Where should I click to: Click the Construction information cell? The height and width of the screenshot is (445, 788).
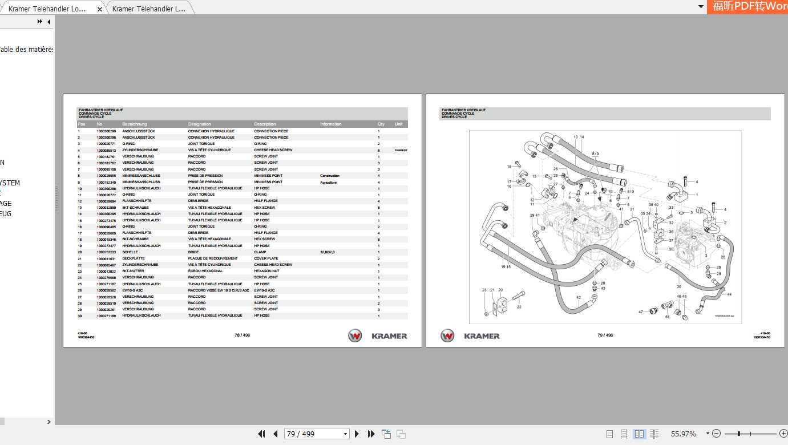(330, 176)
